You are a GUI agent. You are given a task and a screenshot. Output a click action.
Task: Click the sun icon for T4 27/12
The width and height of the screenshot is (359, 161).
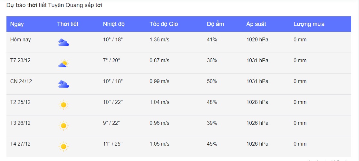pos(63,147)
